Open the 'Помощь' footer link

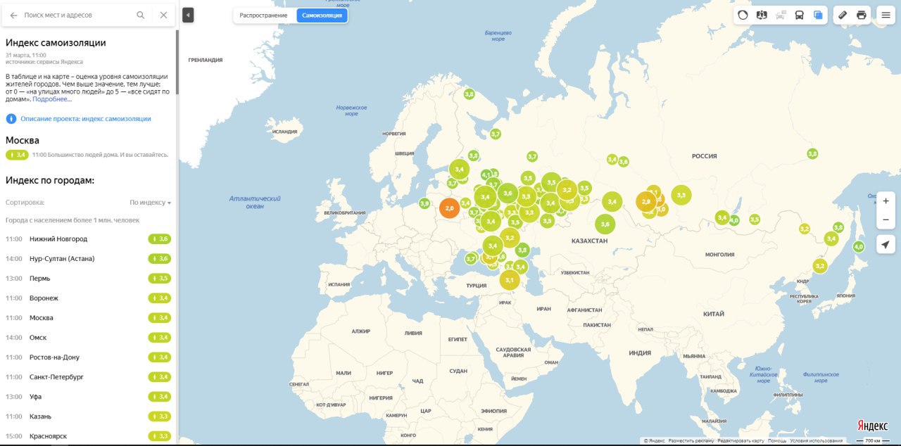[777, 441]
